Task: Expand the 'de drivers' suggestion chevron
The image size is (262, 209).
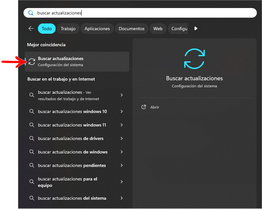Action: click(122, 138)
